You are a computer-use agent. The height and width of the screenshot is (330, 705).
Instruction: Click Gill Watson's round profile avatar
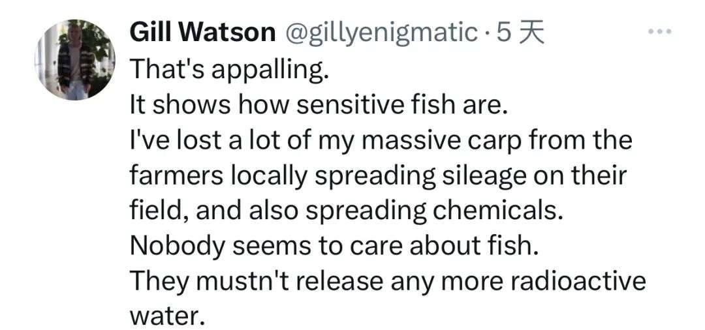click(75, 60)
